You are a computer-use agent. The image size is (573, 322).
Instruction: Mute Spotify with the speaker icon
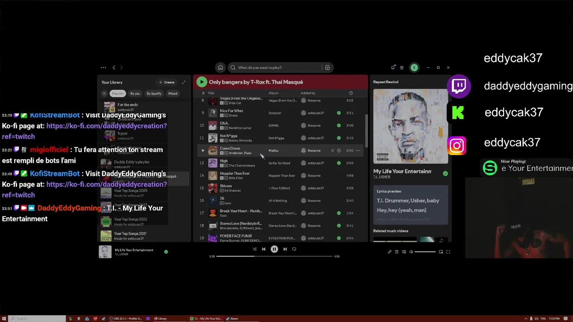pyautogui.click(x=411, y=252)
